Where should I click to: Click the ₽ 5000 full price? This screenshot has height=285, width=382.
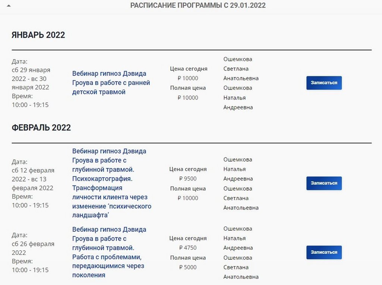(x=188, y=267)
